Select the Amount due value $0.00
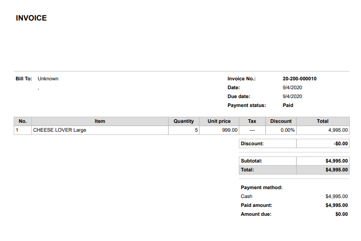The width and height of the screenshot is (361, 241). click(341, 214)
